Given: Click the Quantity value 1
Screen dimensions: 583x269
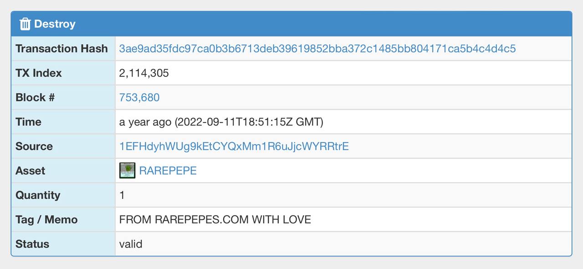Looking at the screenshot, I should pyautogui.click(x=122, y=195).
